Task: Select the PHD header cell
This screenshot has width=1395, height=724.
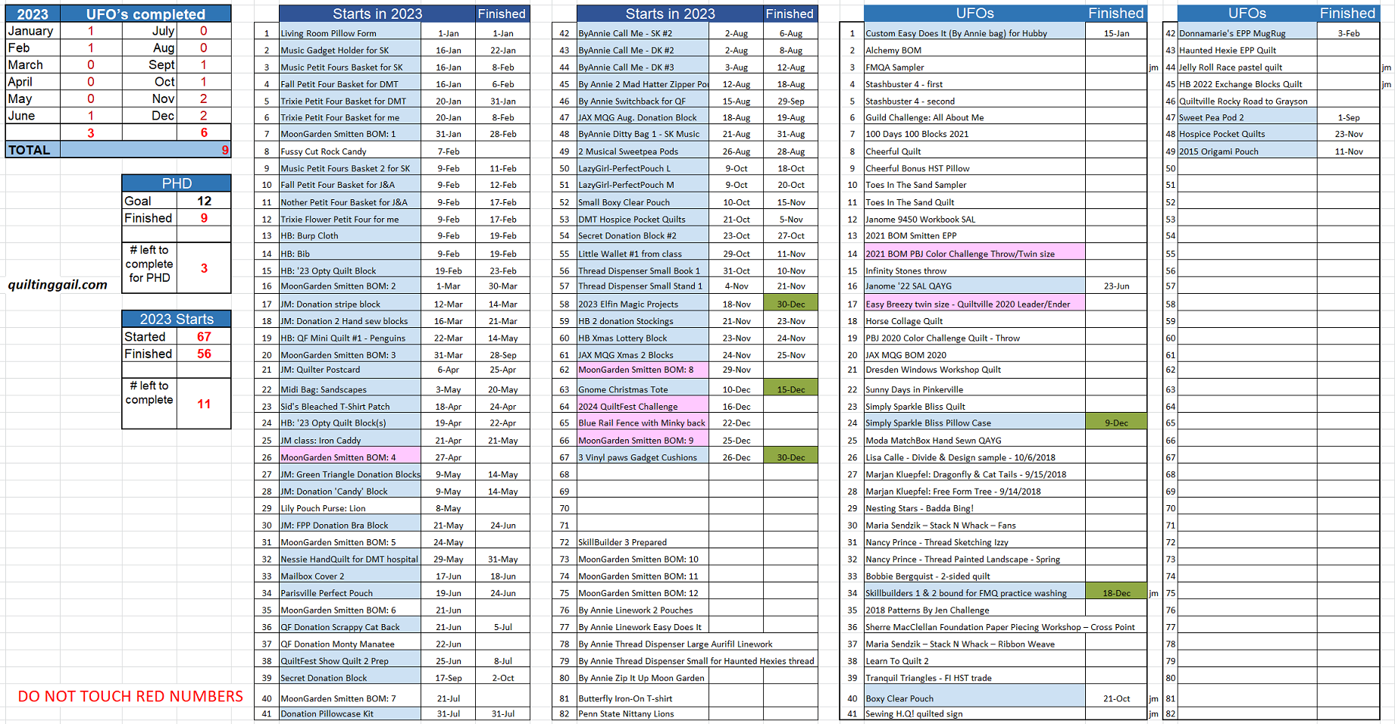Action: pos(177,183)
